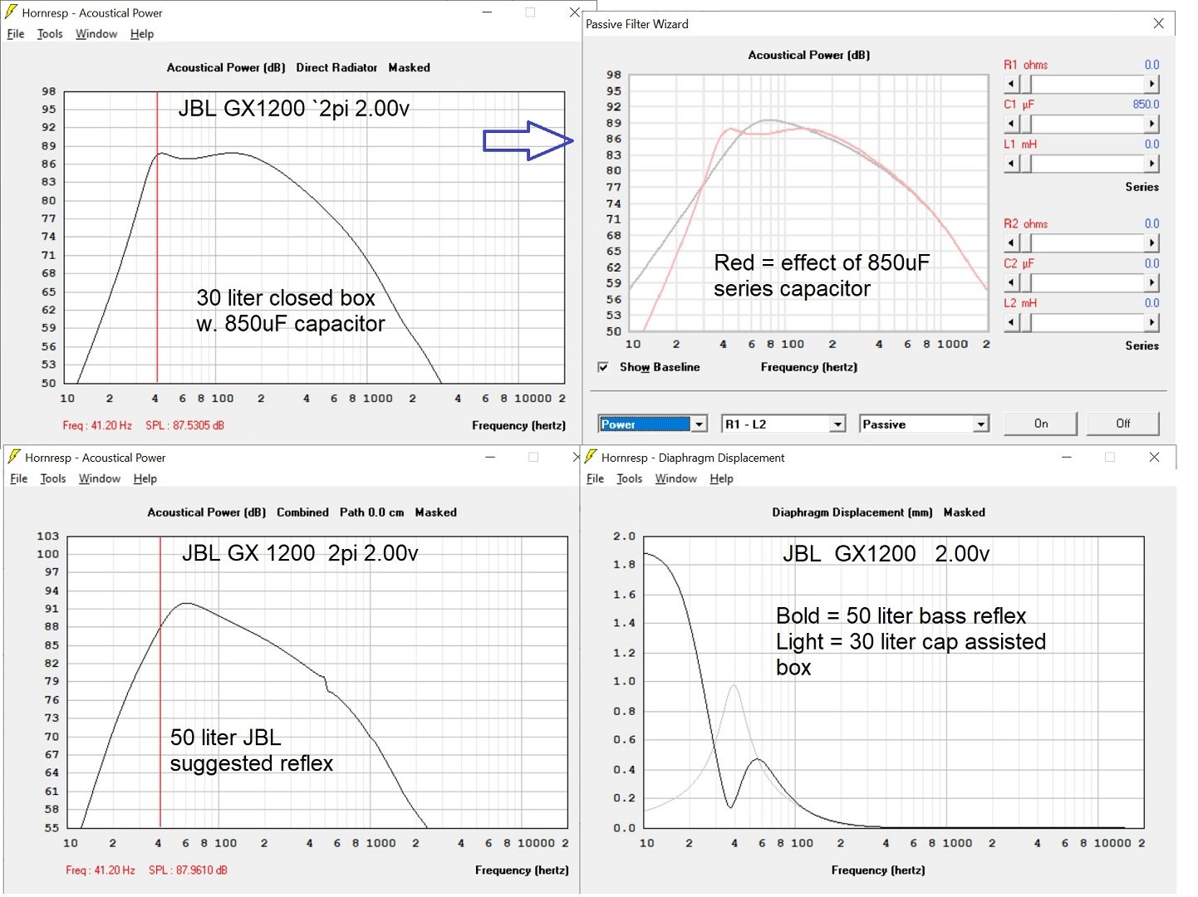Open Help menu in Diaphragm Displacement window
Viewport: 1198px width, 897px height.
coord(722,479)
